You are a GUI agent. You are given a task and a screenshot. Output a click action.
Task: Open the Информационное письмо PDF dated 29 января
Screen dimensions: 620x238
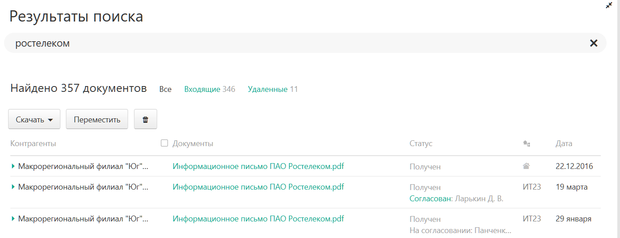[258, 219]
